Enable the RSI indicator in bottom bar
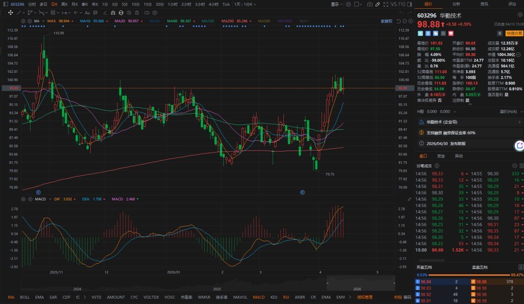The image size is (524, 304). point(286,297)
